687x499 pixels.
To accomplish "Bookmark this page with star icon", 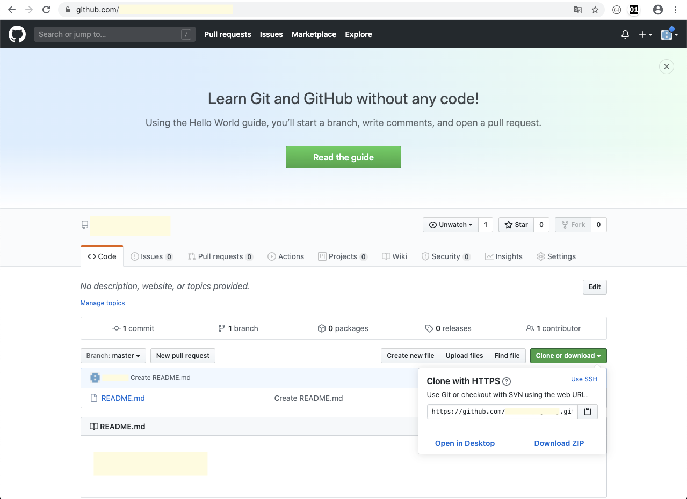I will coord(595,10).
